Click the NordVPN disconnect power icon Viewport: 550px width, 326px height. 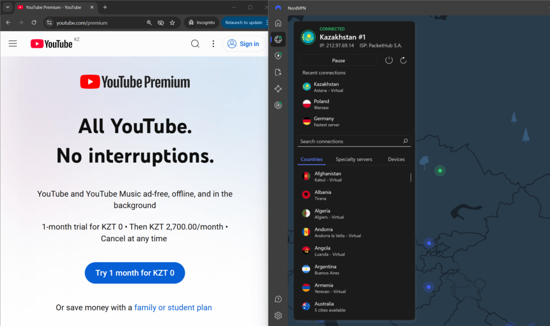(x=389, y=60)
